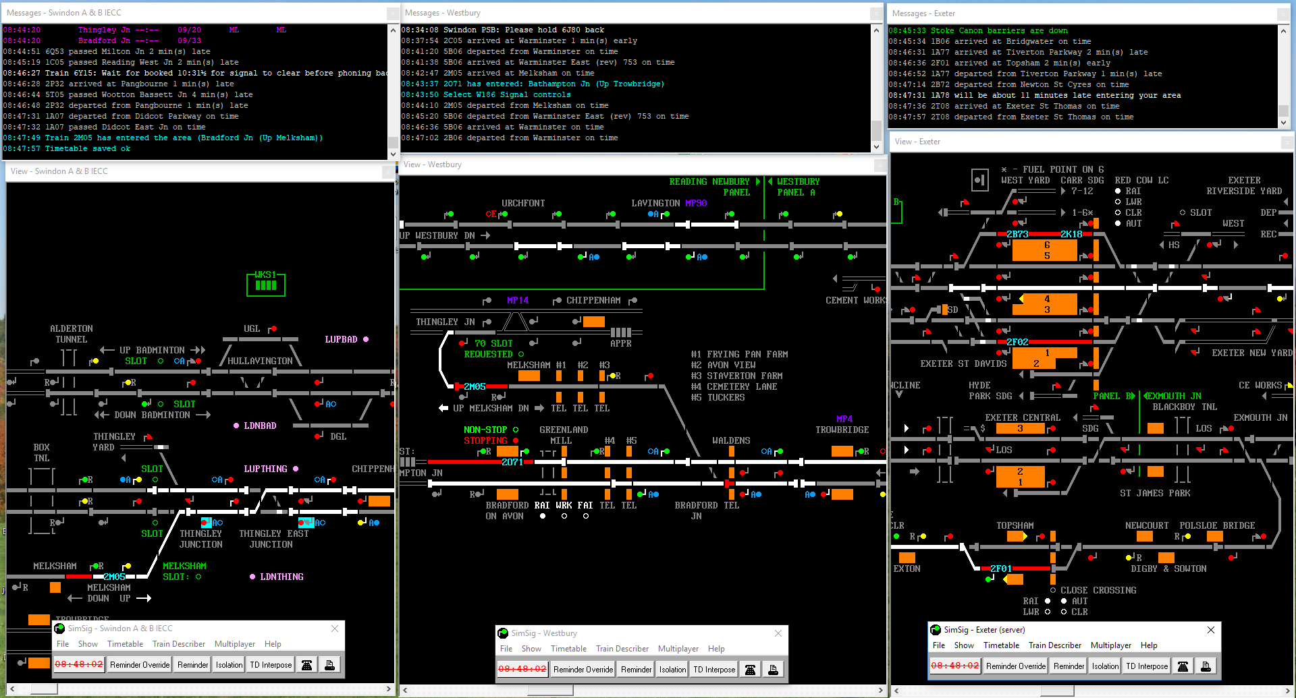Toggle the LUPBAD button
Screen dimensions: 1296x698
[366, 339]
